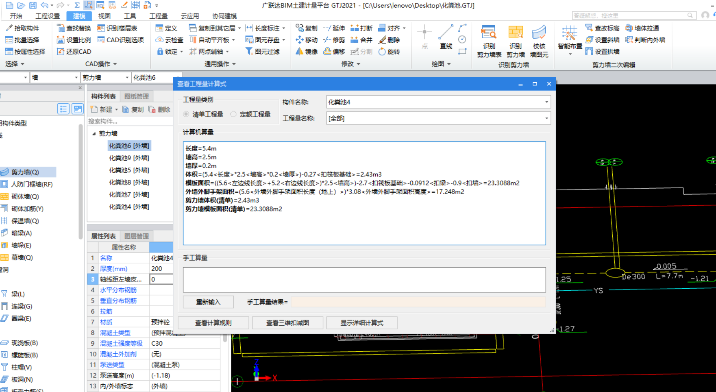Click the 手工算量 text input area

tap(364, 280)
